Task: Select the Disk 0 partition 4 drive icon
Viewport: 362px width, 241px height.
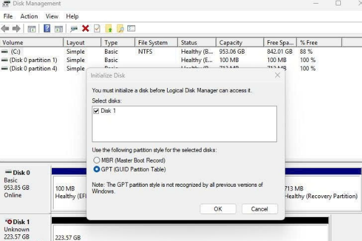Action: click(x=4, y=69)
